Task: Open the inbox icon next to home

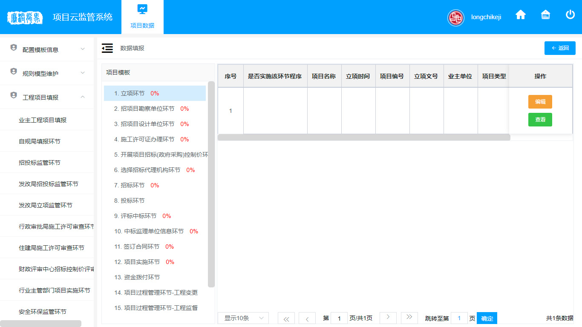Action: [x=545, y=15]
